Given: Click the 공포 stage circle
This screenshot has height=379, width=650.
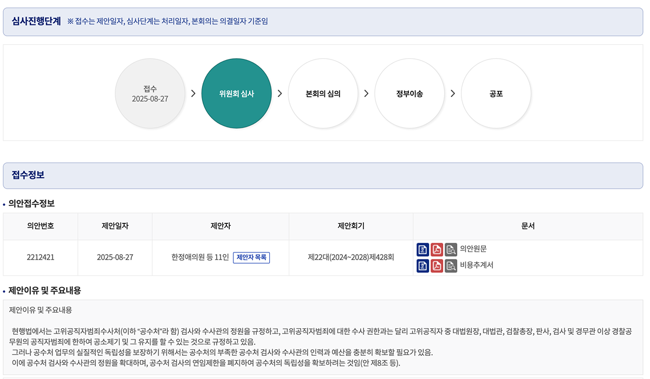Looking at the screenshot, I should click(x=496, y=94).
